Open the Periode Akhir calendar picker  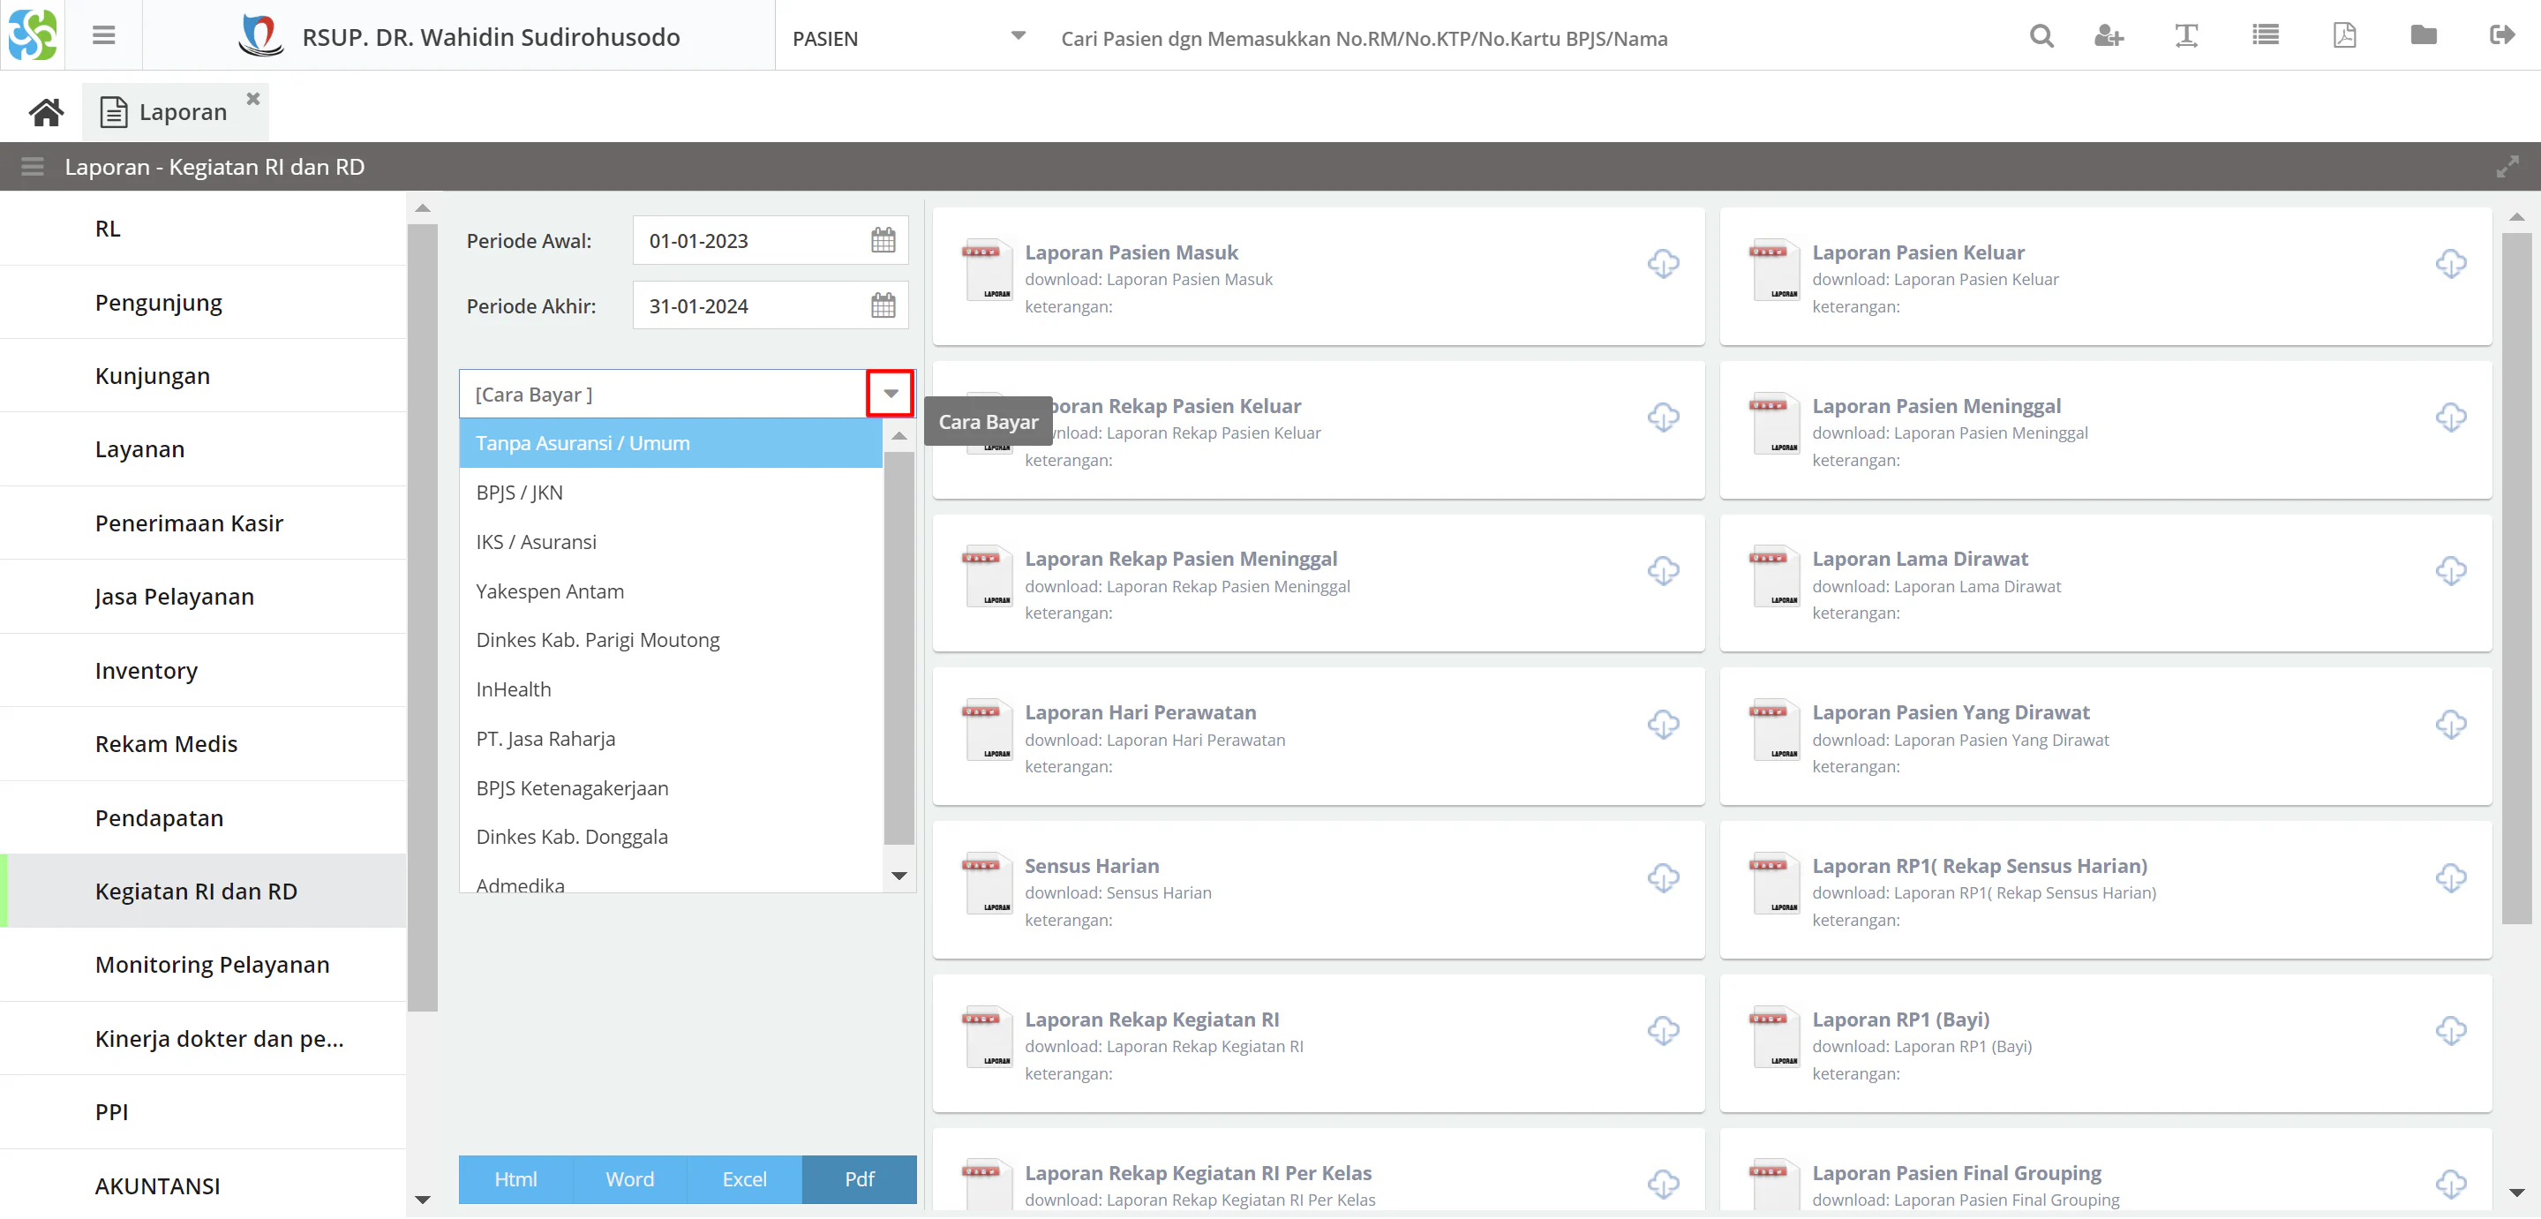(x=883, y=305)
